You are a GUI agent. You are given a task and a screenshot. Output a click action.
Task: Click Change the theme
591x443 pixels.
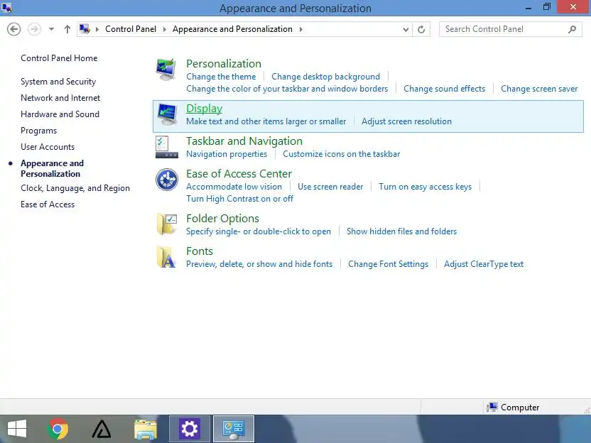point(221,77)
